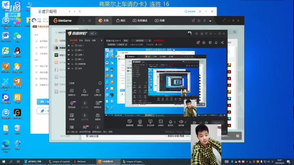Image resolution: width=294 pixels, height=165 pixels.
Task: Open 租号大厅 in 虚贝租号 sidebar
Action: coord(42,48)
